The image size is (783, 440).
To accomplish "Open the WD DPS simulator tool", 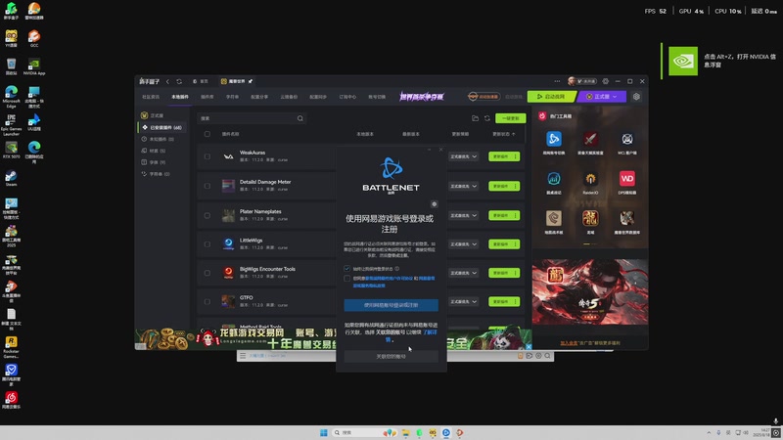I will point(627,179).
